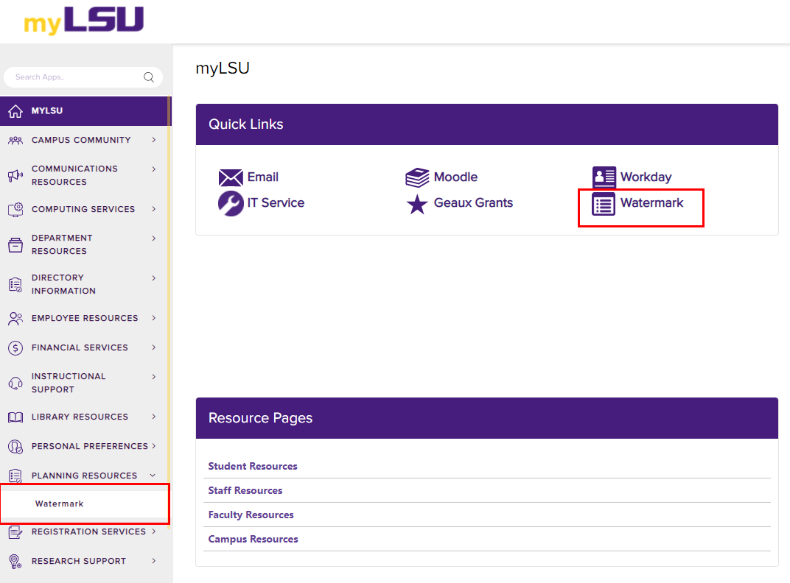This screenshot has height=583, width=790.
Task: Click the Personal Preferences user icon
Action: 15,447
